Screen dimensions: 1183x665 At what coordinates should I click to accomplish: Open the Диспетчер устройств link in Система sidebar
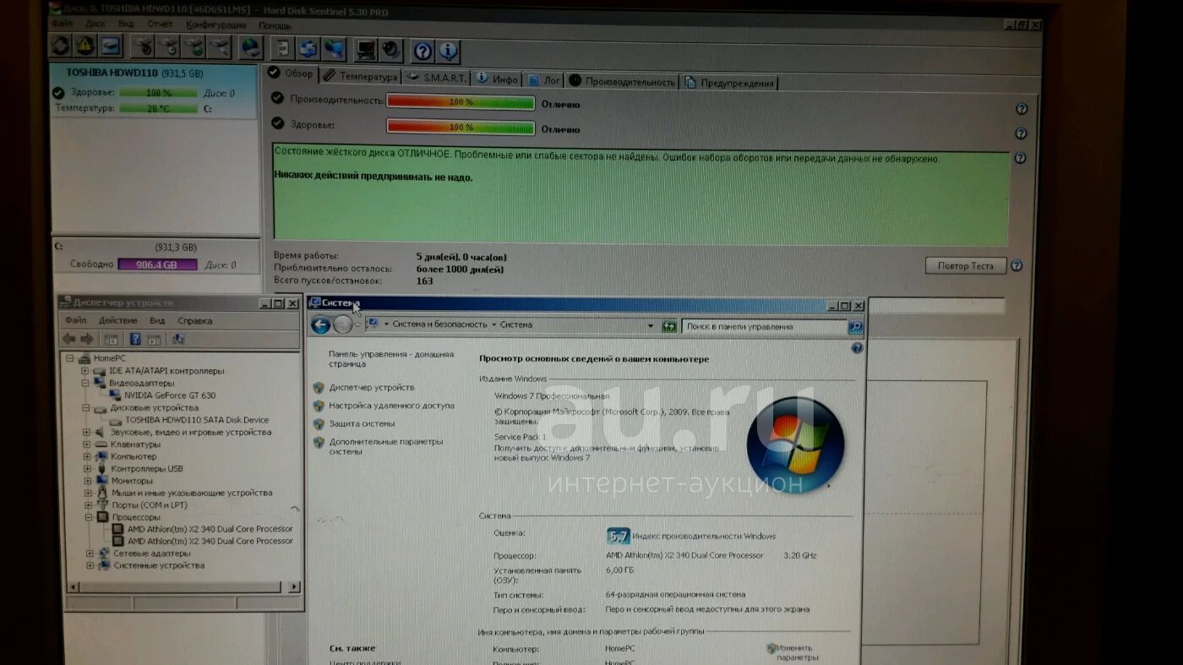coord(372,388)
